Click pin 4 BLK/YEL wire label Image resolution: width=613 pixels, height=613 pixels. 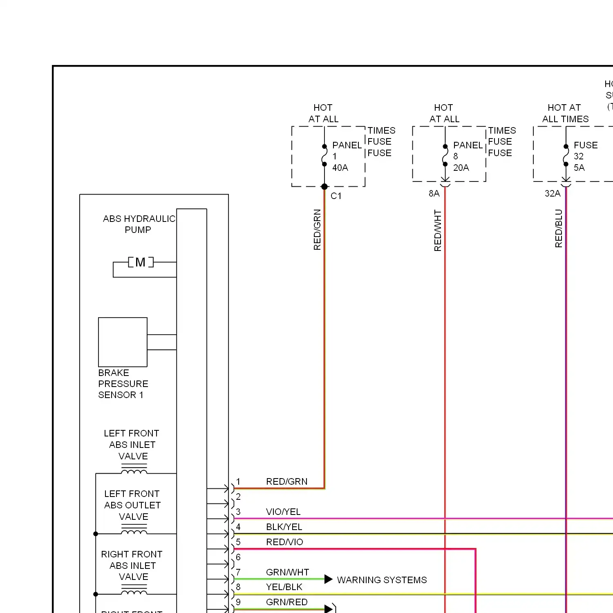[x=284, y=527]
